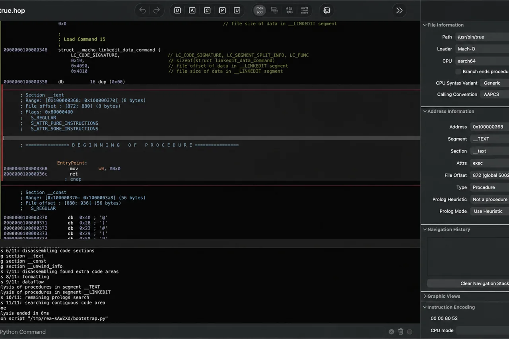Screen dimensions: 509x339
Task: Mark selection as data with the D button
Action: [x=177, y=10]
